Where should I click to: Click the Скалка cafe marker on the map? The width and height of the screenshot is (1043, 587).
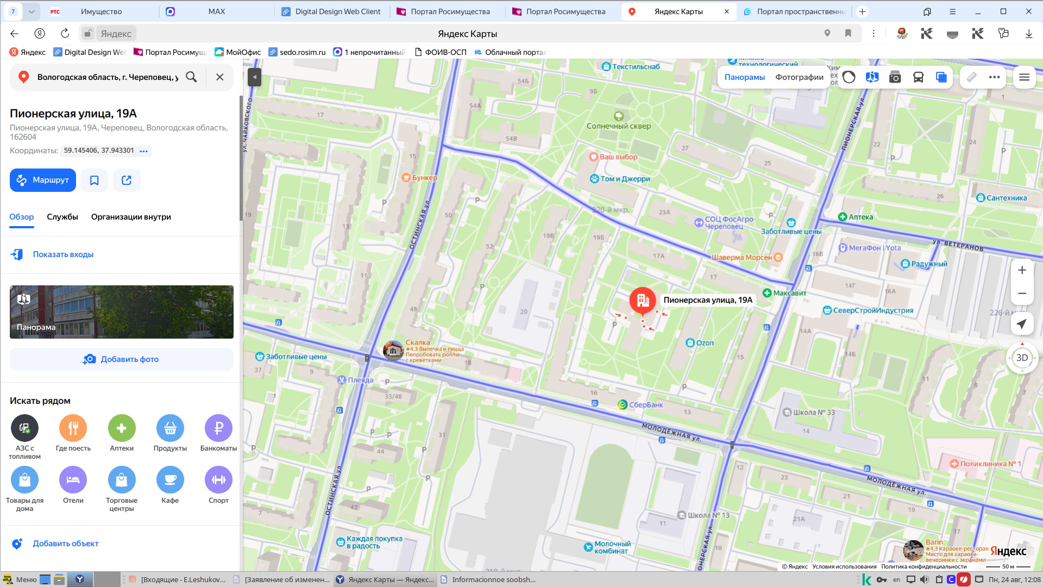point(393,351)
